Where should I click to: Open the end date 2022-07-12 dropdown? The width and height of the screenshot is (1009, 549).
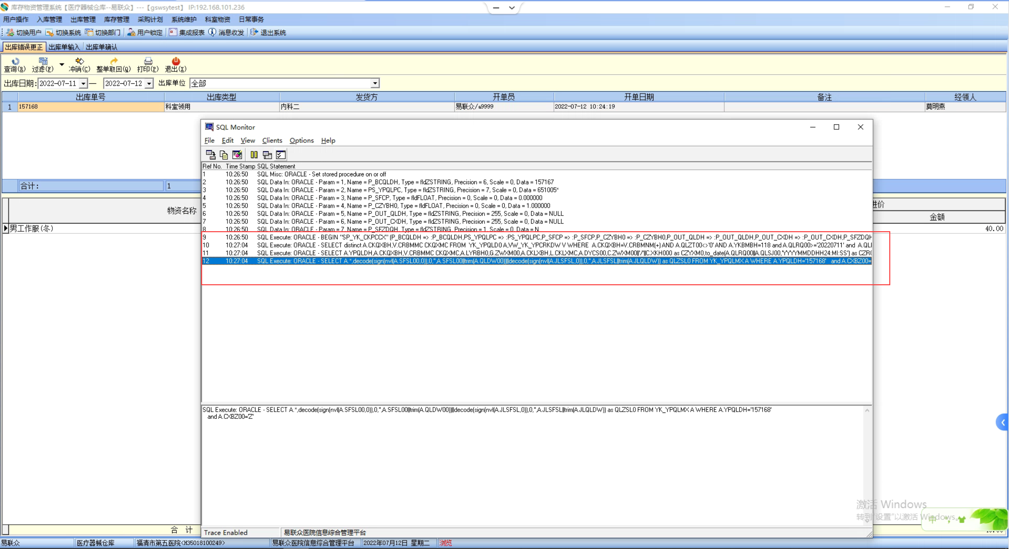149,83
